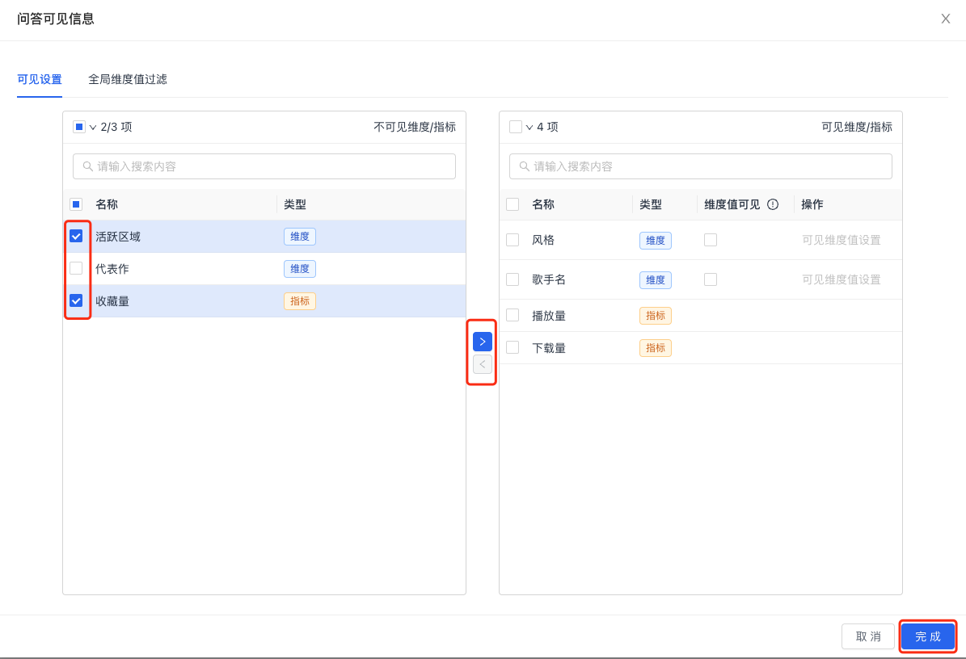Close the 问答可见信息 dialog with X

tap(945, 19)
